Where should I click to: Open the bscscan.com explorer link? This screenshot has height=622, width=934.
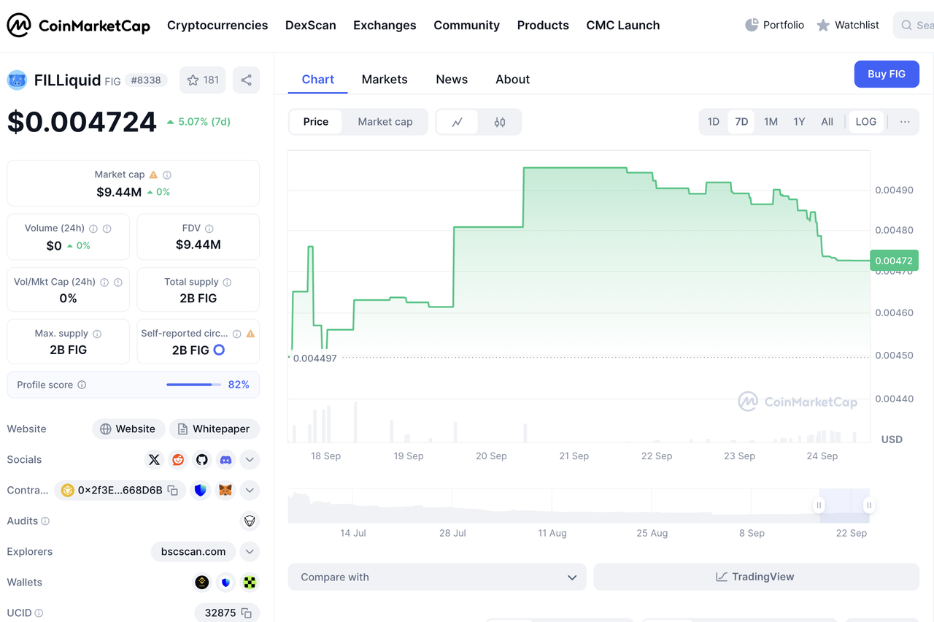click(193, 552)
